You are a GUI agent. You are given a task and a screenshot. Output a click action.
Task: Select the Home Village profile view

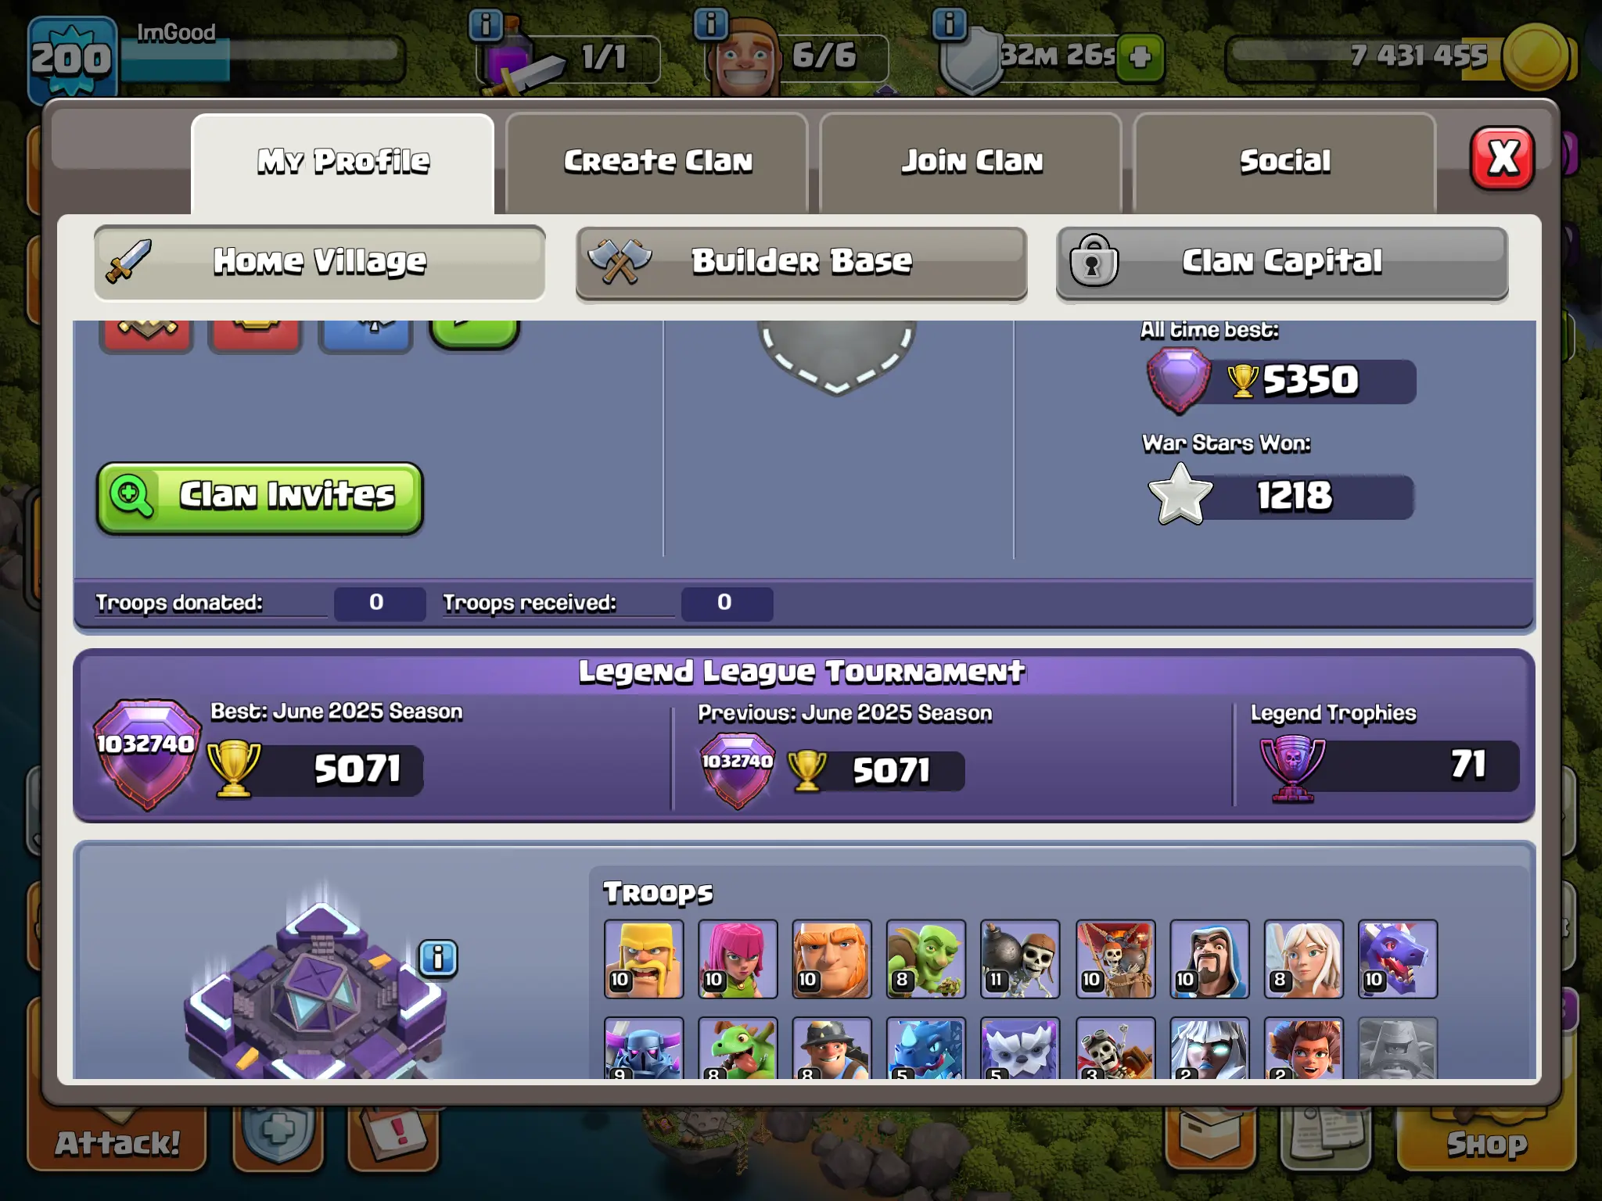coord(320,263)
